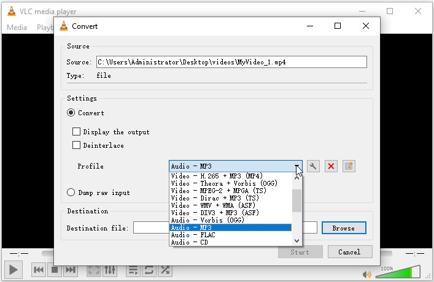Choose Video - Theora + Vorbis (OGG) profile
This screenshot has width=434, height=282.
[230, 183]
